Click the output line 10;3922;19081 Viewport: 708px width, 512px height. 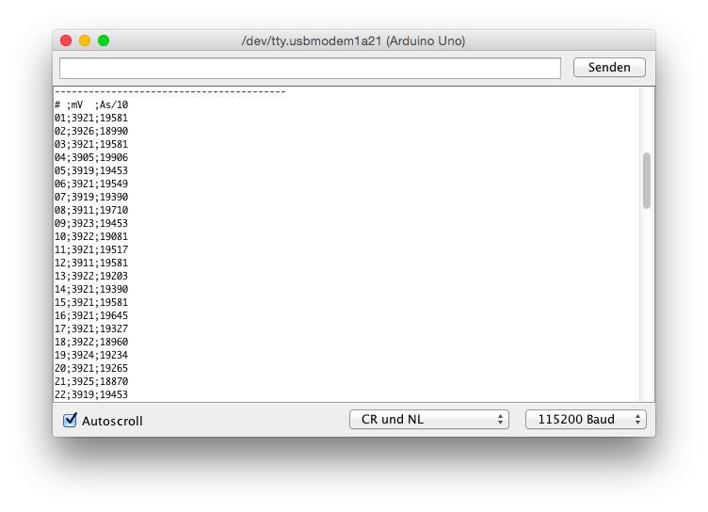pos(91,236)
